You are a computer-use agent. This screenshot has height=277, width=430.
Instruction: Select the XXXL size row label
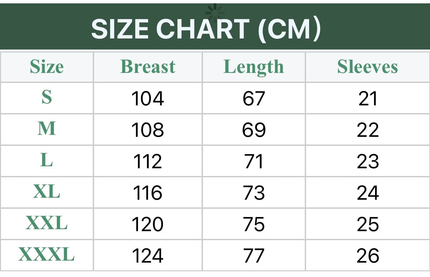(x=47, y=255)
